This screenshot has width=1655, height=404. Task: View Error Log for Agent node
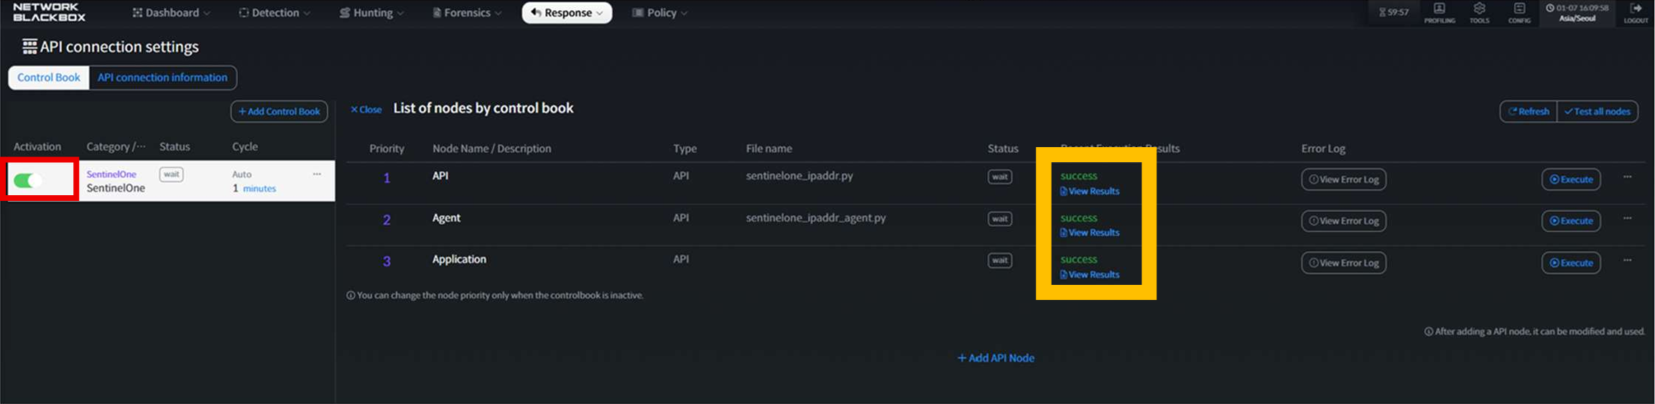(x=1343, y=221)
